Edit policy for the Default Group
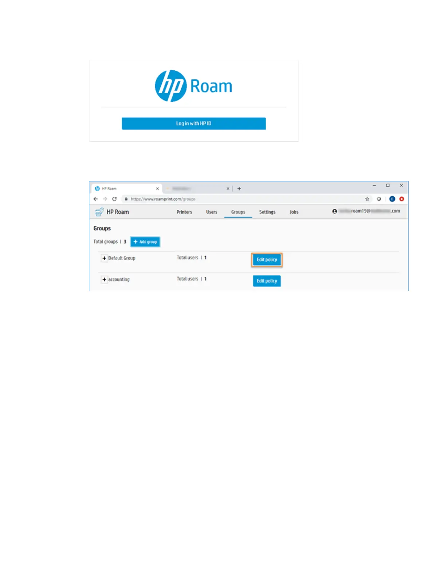The image size is (433, 578). 267,260
